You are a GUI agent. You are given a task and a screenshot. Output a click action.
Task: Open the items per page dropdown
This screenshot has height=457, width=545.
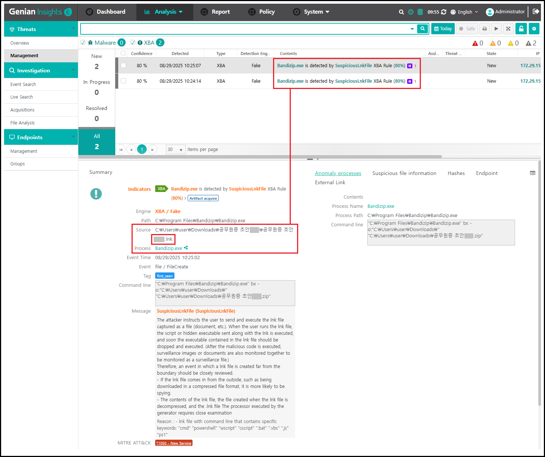coord(176,150)
